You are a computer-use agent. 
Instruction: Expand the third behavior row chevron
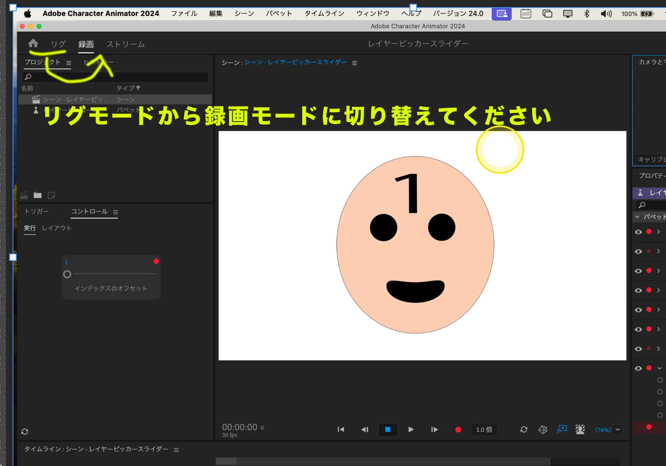coord(658,271)
